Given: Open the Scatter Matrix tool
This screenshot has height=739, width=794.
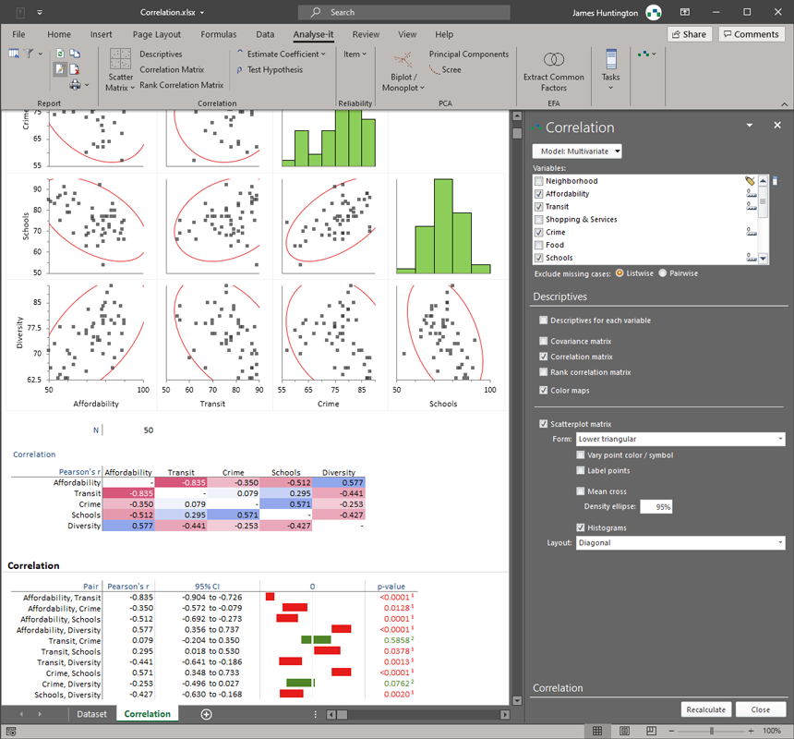Looking at the screenshot, I should pyautogui.click(x=120, y=69).
